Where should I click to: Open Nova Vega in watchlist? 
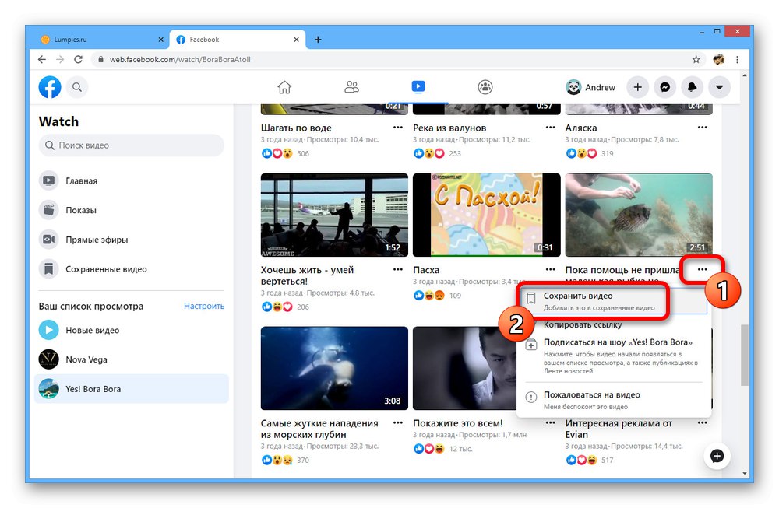131,359
